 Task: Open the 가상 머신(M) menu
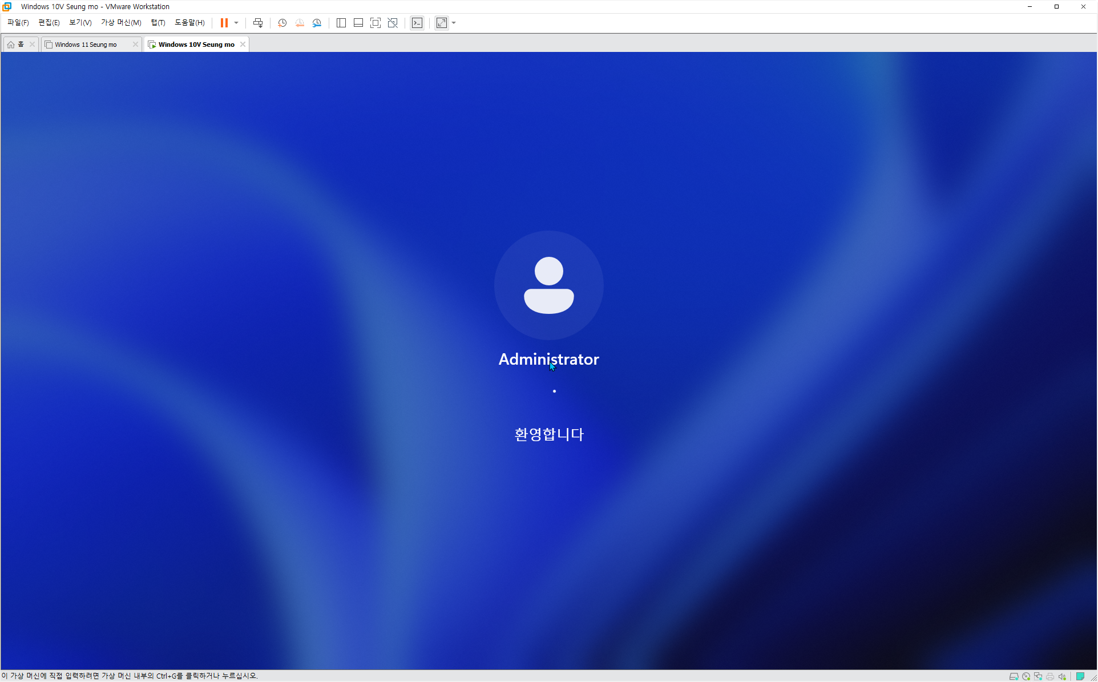pos(121,23)
